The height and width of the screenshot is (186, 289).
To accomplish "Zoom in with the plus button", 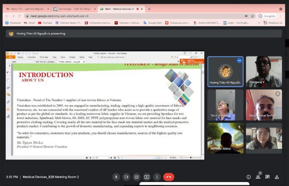I will (200, 157).
